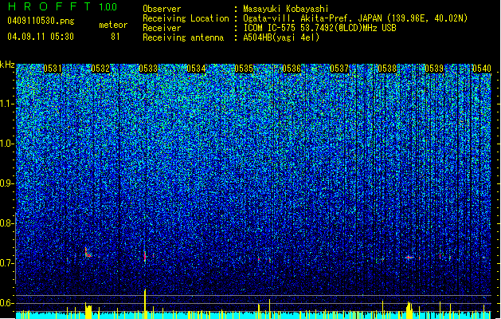The height and width of the screenshot is (319, 501).
Task: Click the red meteor echo just before 0532
Action: [x=88, y=253]
